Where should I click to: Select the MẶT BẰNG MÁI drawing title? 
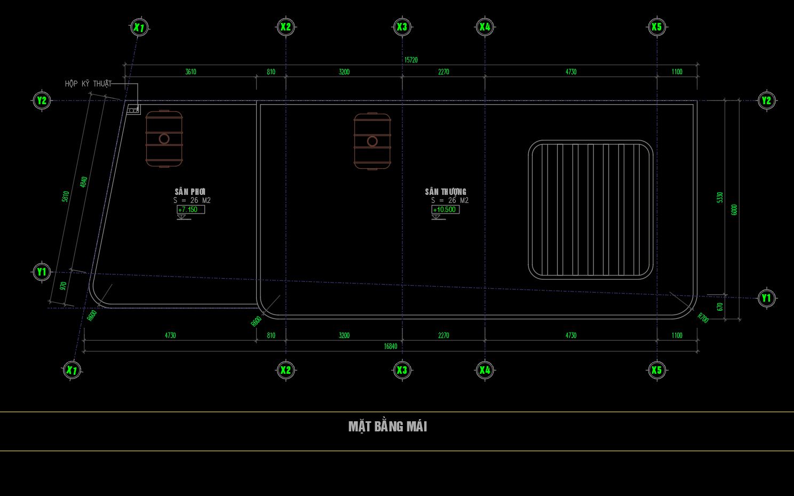tap(388, 426)
